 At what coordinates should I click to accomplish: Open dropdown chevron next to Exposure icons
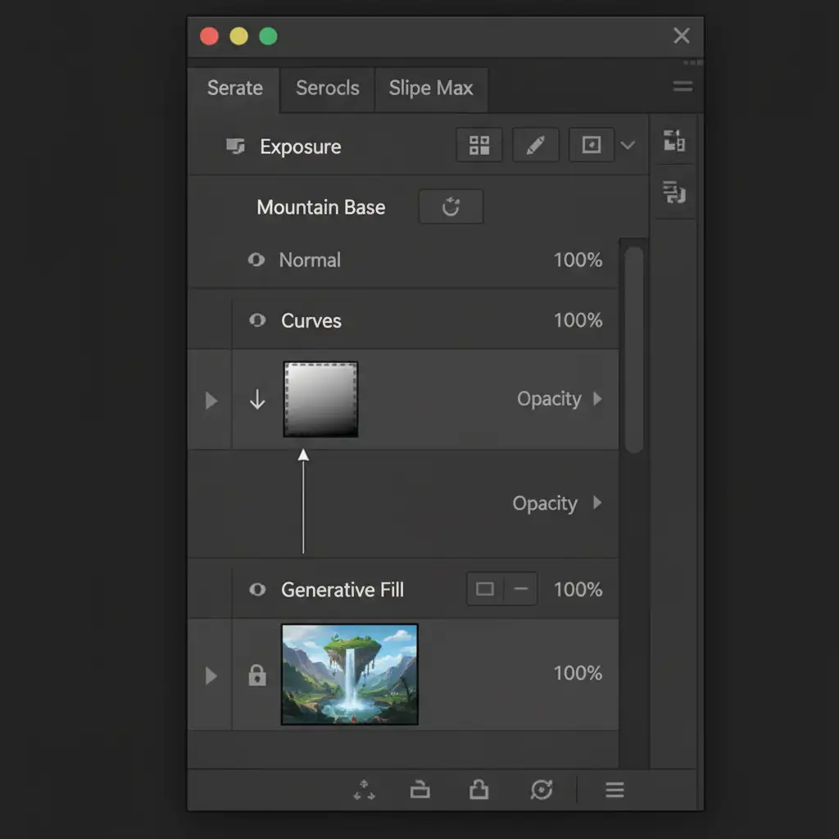[x=628, y=146]
